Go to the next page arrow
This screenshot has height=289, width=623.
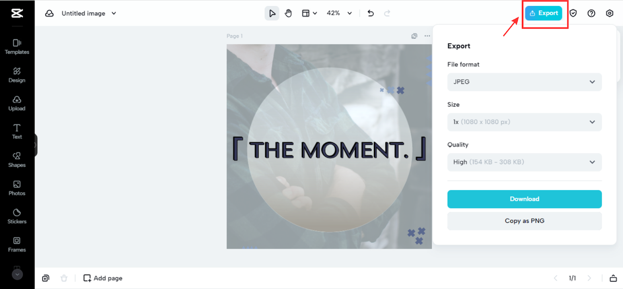click(x=589, y=278)
